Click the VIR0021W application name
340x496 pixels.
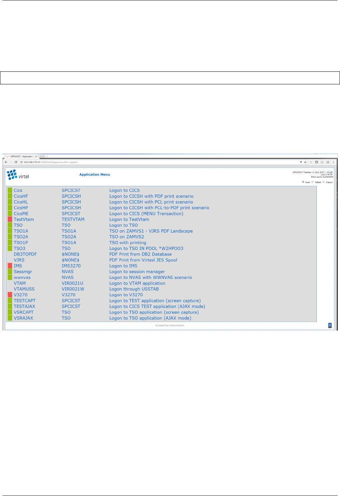(73, 289)
